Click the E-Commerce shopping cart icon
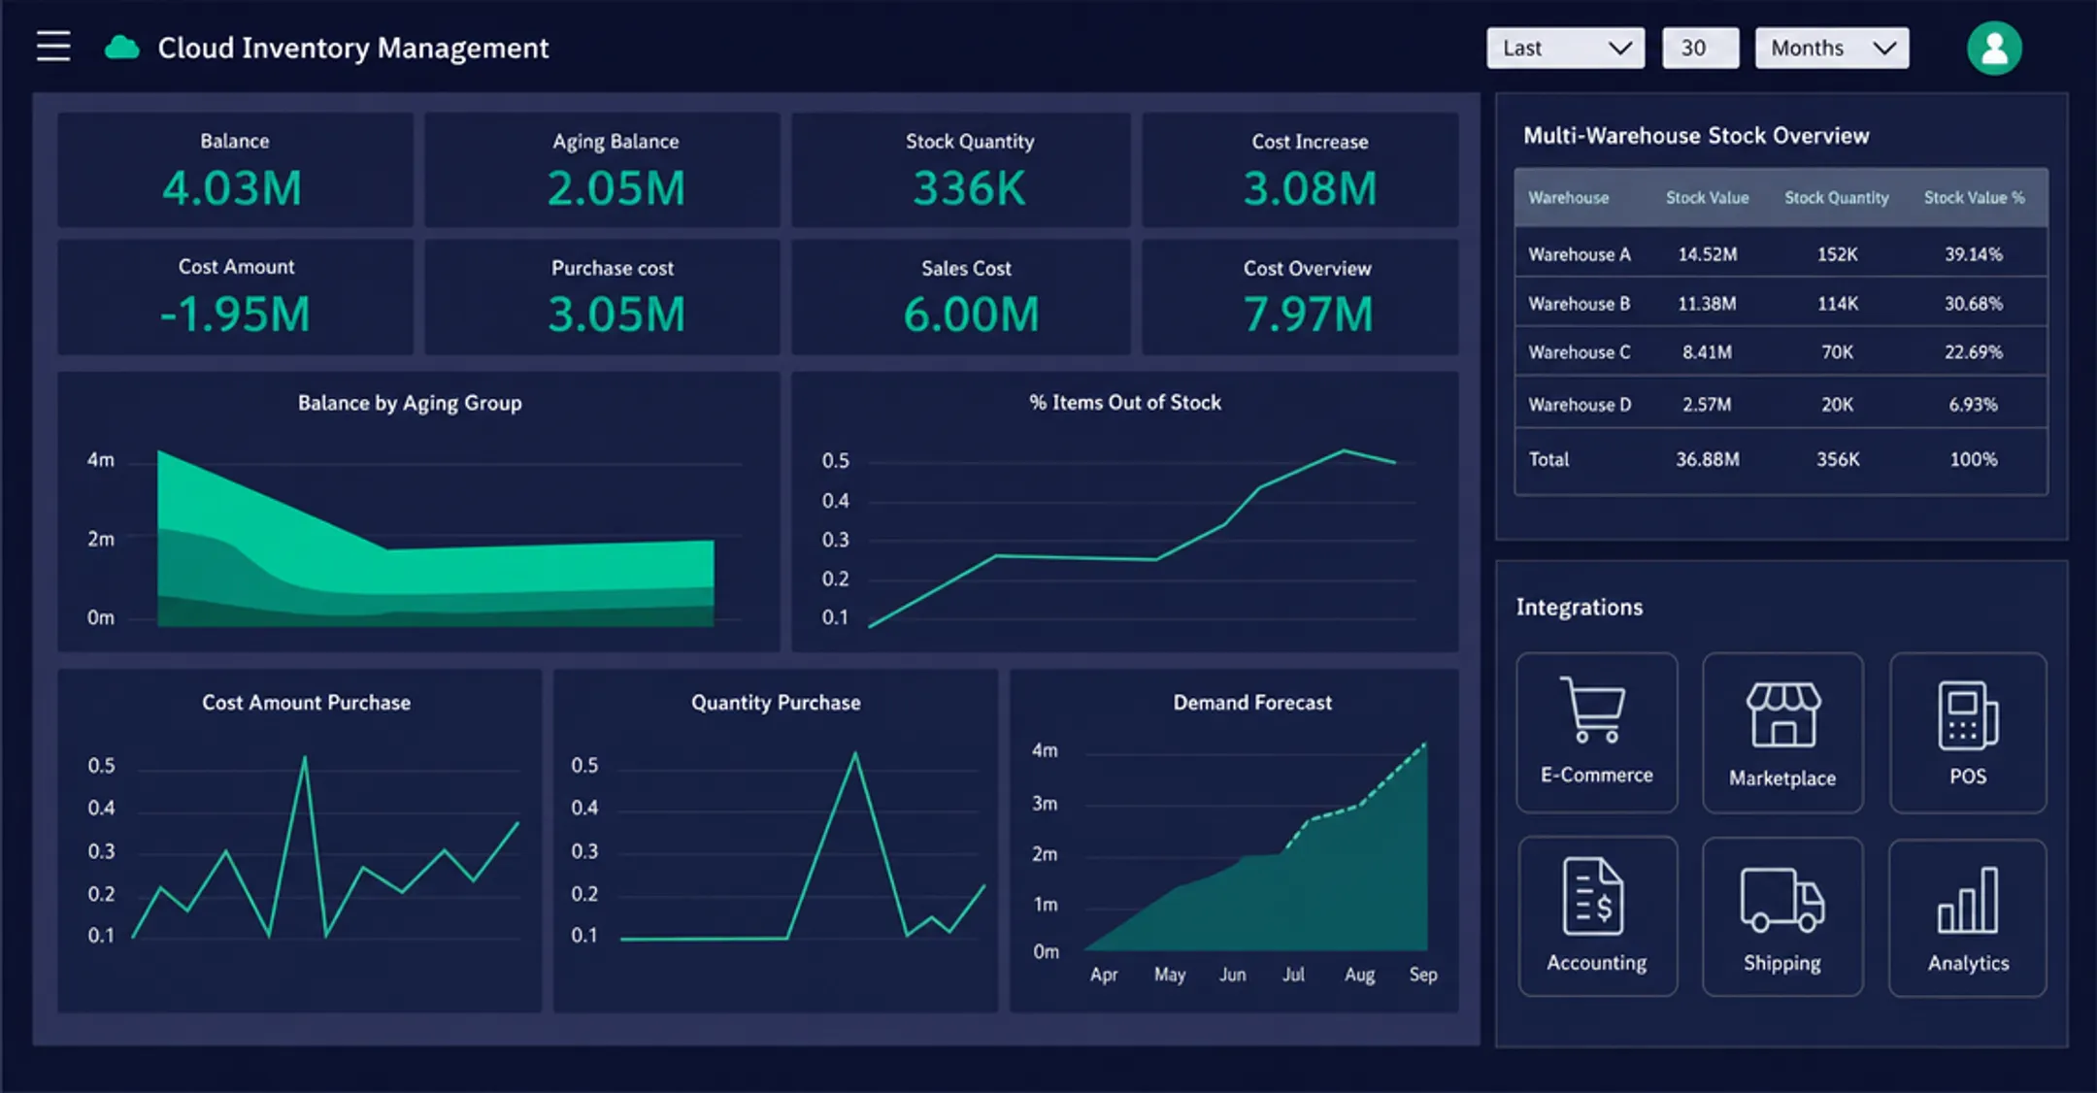2097x1093 pixels. pyautogui.click(x=1593, y=710)
